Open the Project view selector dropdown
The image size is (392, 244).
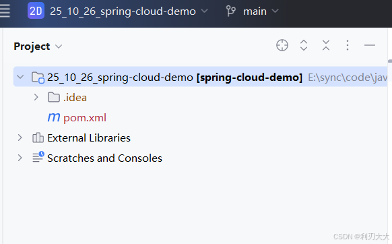[x=38, y=47]
